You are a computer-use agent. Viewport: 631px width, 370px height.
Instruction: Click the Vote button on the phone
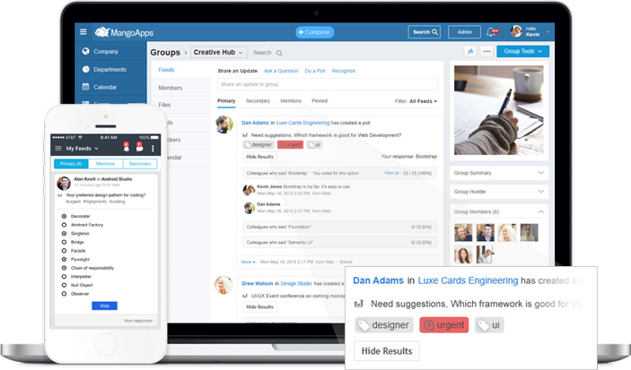[x=105, y=305]
